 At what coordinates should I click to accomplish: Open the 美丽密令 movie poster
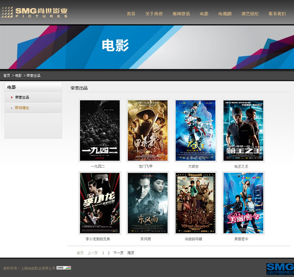[243, 203]
